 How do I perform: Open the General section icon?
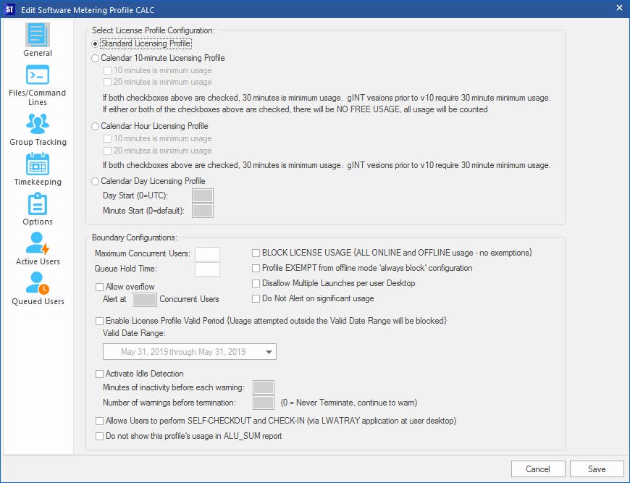(x=38, y=35)
